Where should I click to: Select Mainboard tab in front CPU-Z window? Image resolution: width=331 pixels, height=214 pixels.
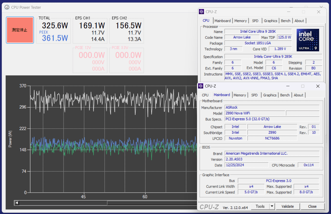click(222, 95)
